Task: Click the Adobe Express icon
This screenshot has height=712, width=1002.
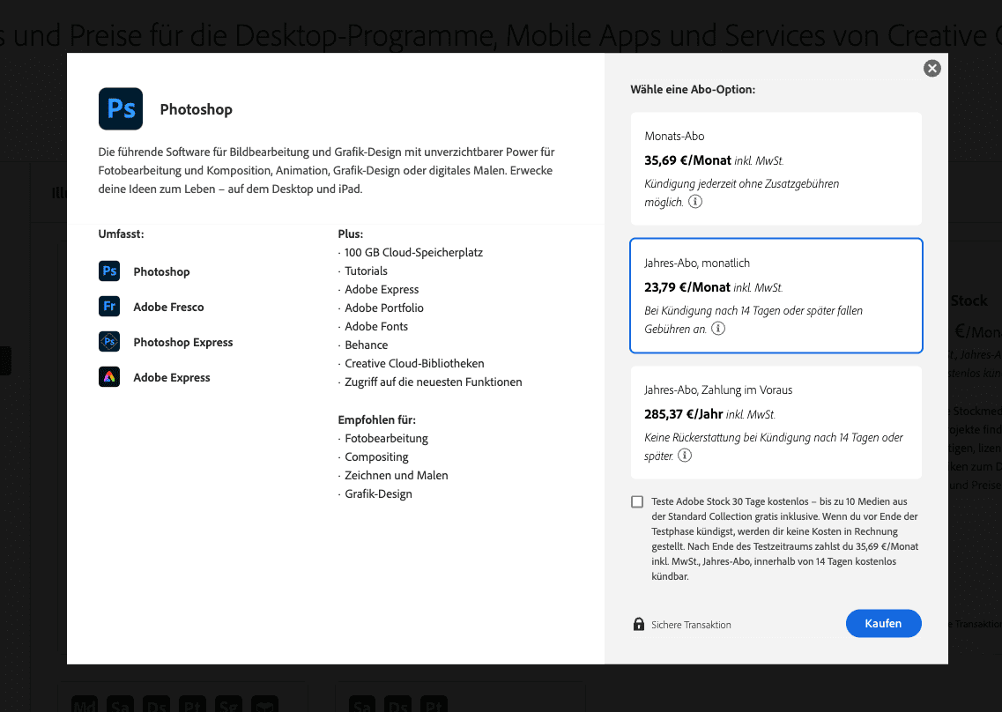Action: tap(109, 377)
